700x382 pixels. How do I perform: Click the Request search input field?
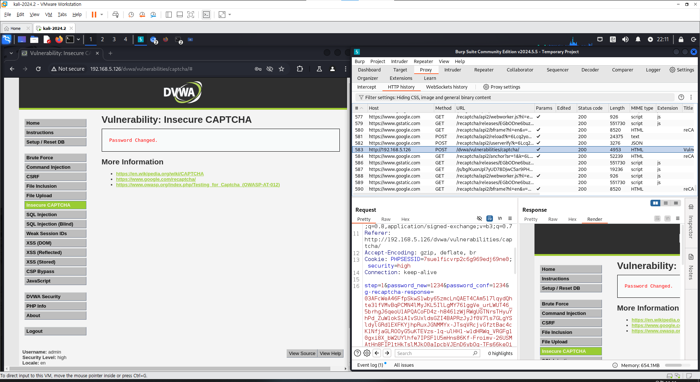434,353
